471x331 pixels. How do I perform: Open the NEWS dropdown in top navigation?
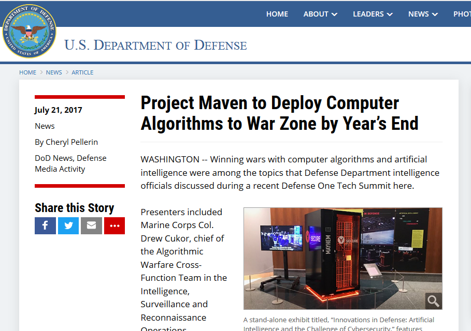[x=422, y=14]
